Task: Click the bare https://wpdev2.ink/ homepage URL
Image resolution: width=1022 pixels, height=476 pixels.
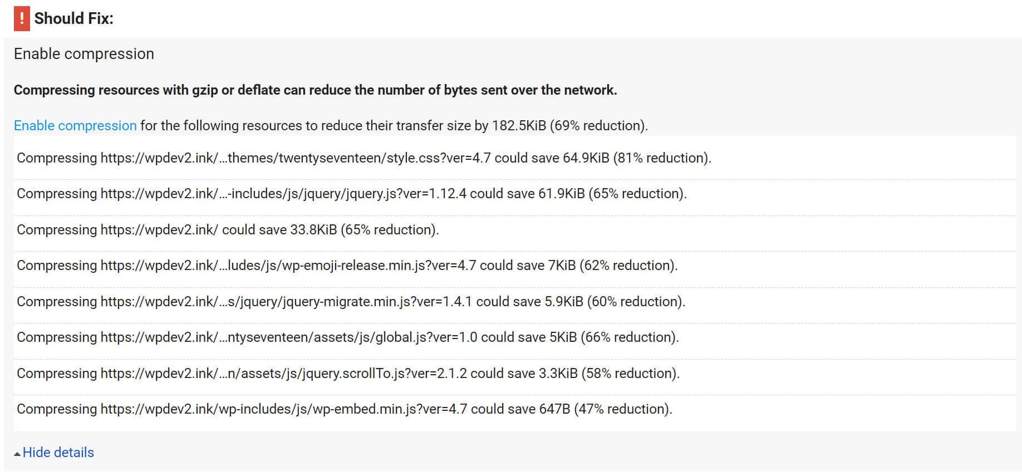Action: click(159, 230)
